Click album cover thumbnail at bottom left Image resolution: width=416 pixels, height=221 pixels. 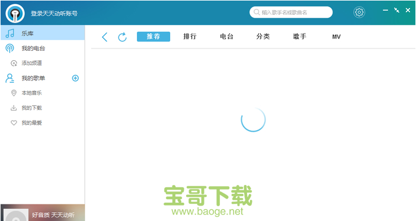click(16, 215)
